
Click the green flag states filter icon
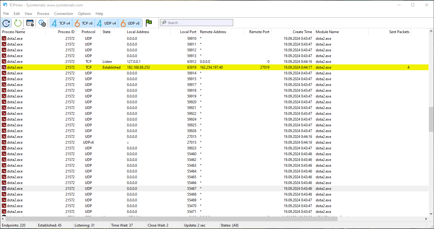149,23
